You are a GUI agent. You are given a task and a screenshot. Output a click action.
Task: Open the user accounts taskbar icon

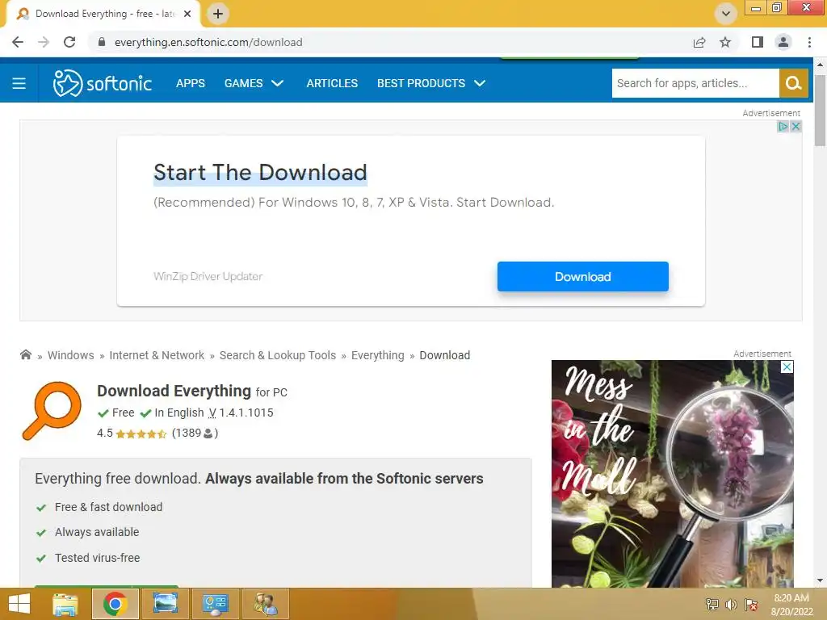(x=265, y=604)
